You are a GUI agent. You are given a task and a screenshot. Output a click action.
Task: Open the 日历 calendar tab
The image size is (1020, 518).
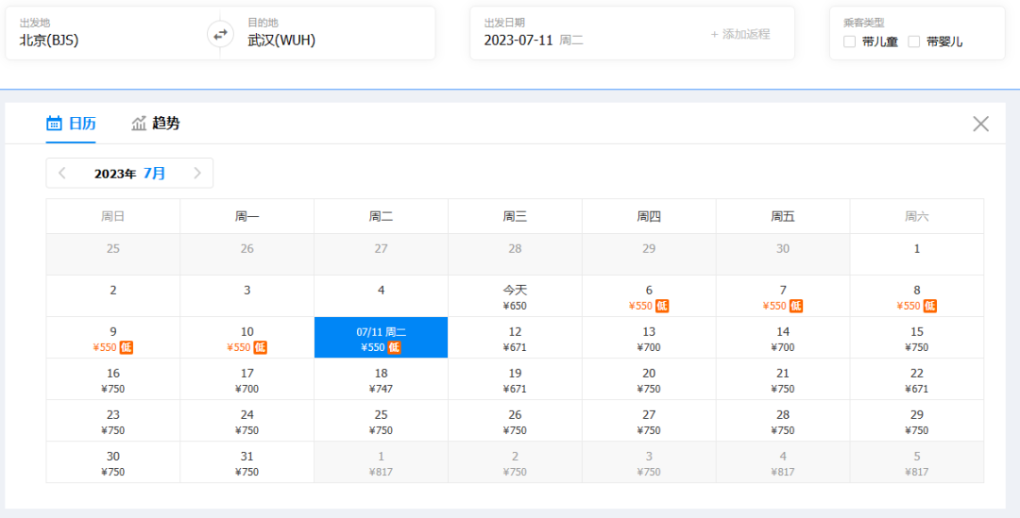point(71,124)
